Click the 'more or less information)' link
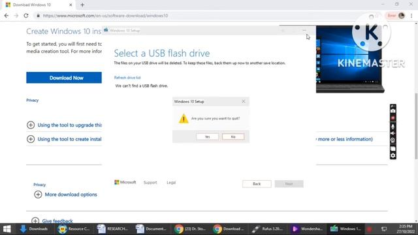Screen dimensions: 418x235 coord(345,139)
